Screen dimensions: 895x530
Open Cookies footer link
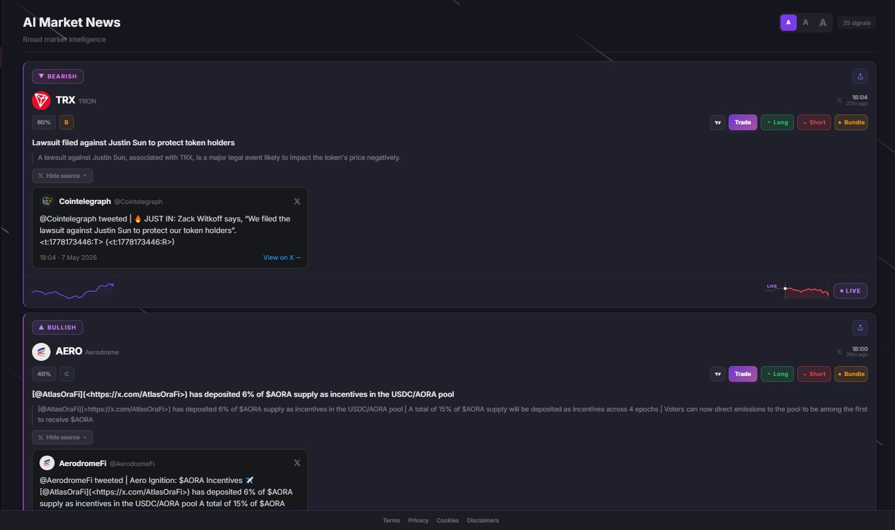coord(448,521)
